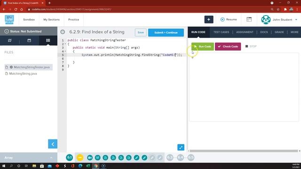Collapse sidebar with blue left arrow

coord(53,144)
